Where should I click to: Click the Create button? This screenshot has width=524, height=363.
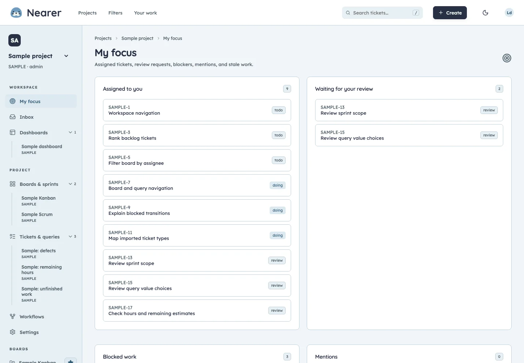tap(450, 13)
